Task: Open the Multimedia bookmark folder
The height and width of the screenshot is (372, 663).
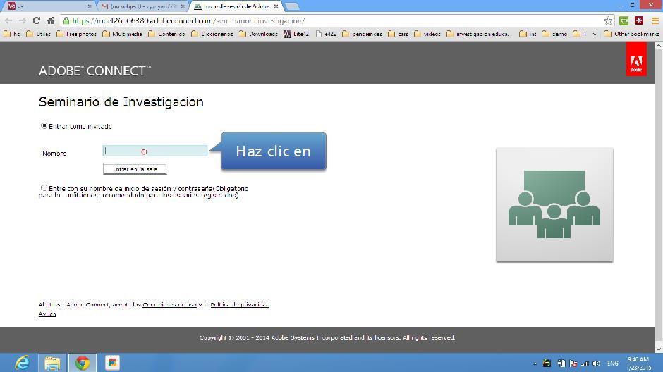Action: point(122,34)
